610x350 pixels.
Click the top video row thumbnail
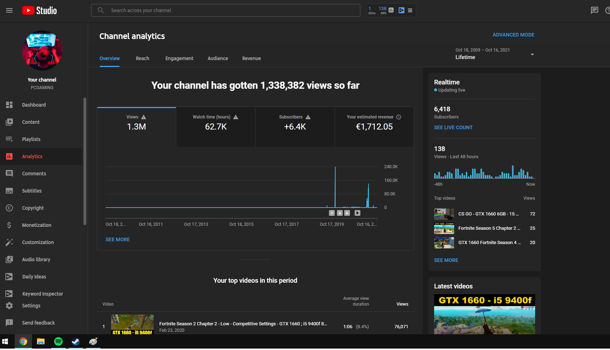[133, 325]
